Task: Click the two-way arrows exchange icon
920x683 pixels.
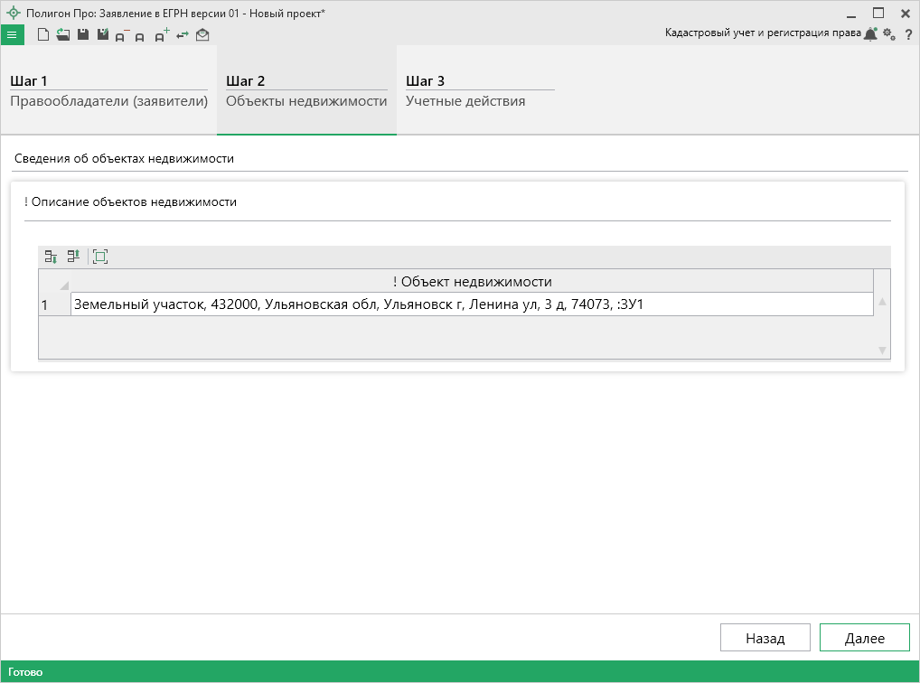Action: tap(183, 35)
